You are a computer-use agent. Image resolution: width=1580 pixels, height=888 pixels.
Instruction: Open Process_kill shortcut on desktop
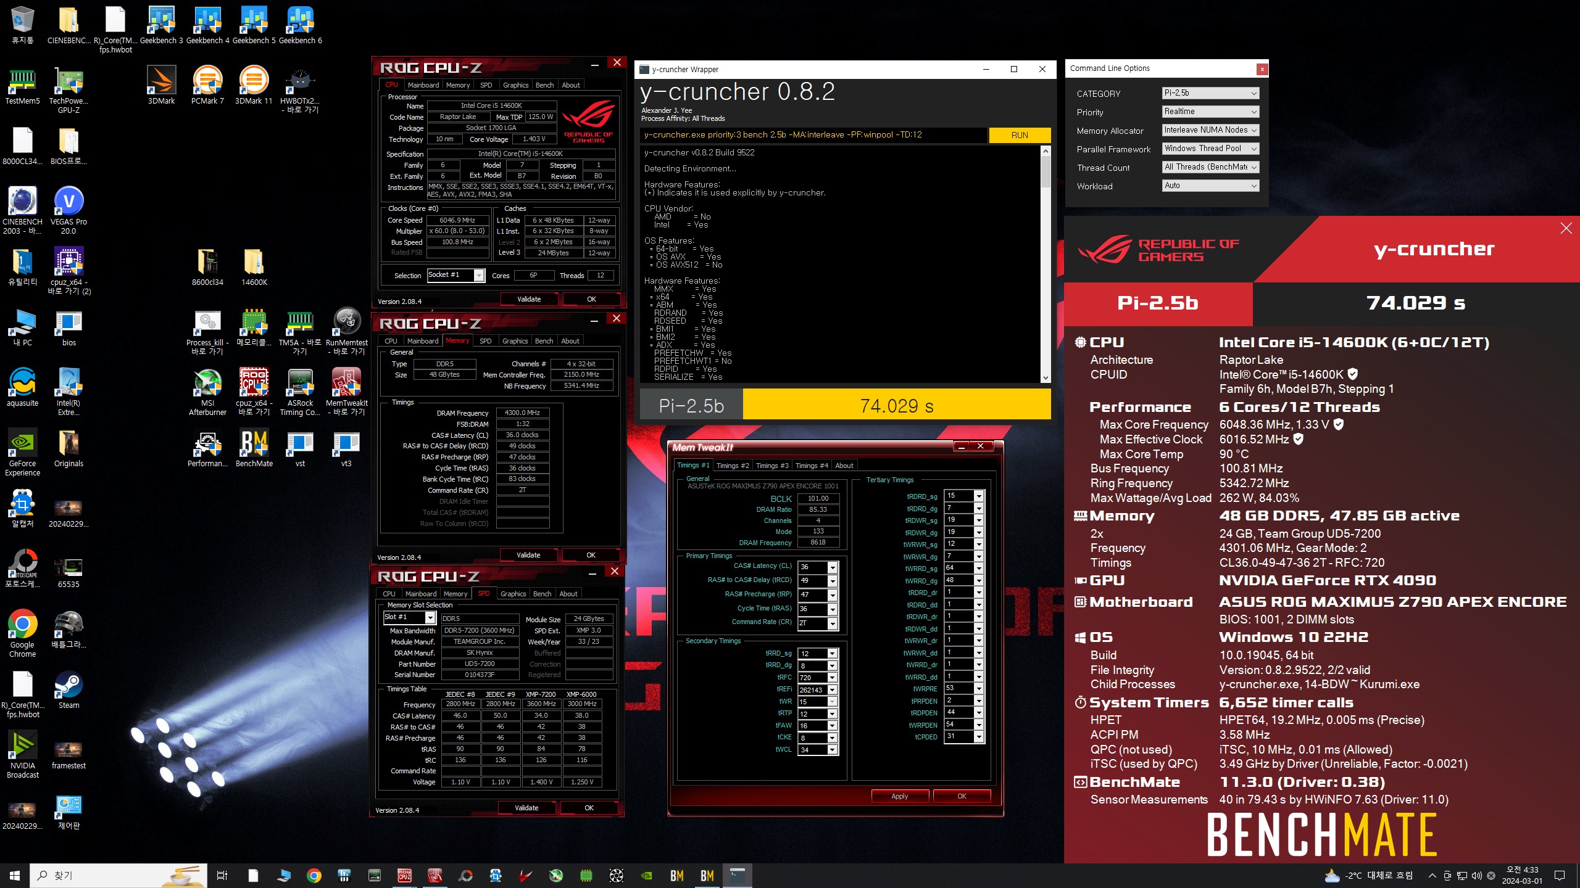pos(207,332)
